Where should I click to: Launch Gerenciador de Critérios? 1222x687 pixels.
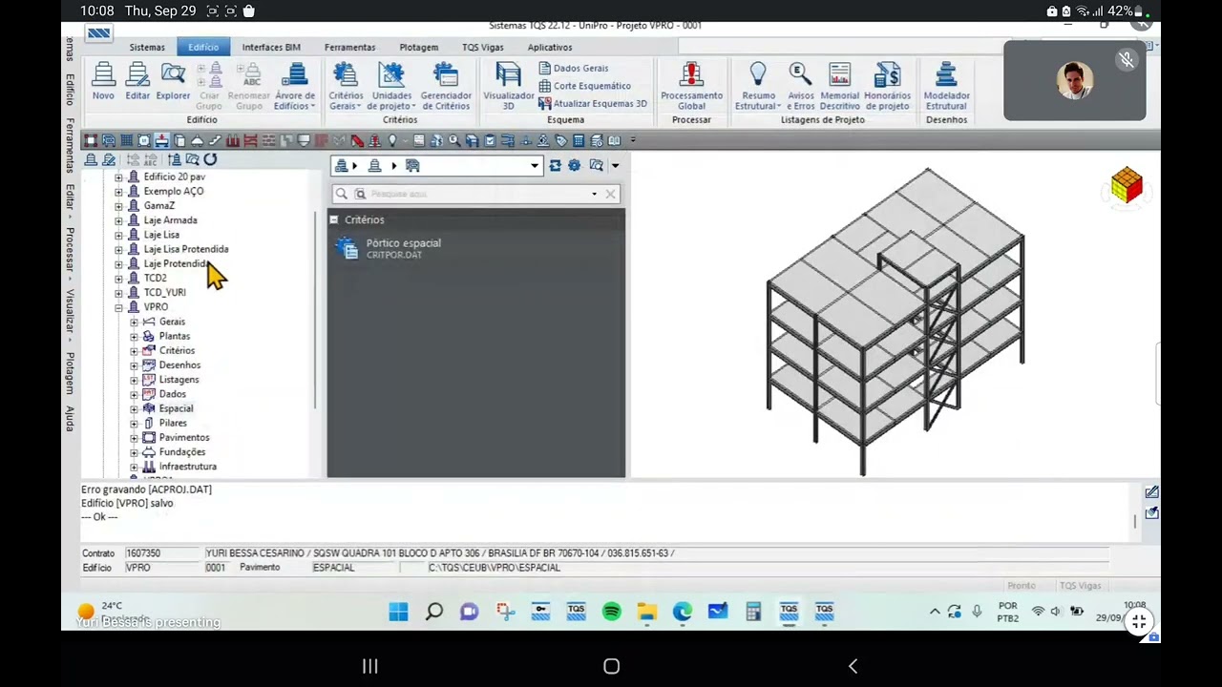coord(446,86)
